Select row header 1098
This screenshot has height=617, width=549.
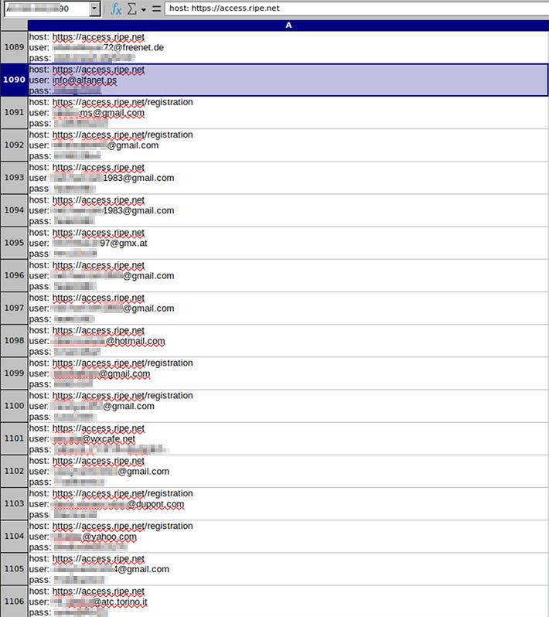pyautogui.click(x=14, y=341)
